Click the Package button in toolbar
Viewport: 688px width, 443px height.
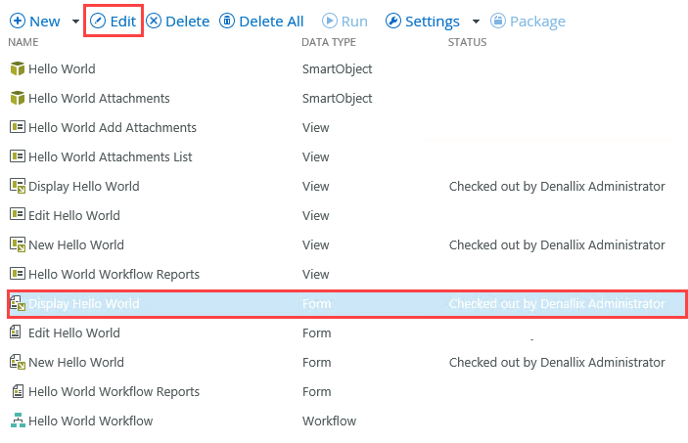click(x=527, y=22)
